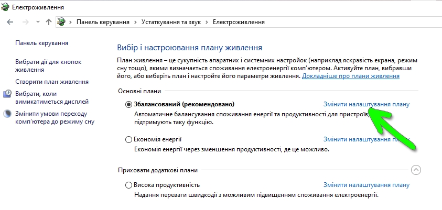The width and height of the screenshot is (442, 210).
Task: Change settings for the Збалансований plan
Action: click(366, 104)
